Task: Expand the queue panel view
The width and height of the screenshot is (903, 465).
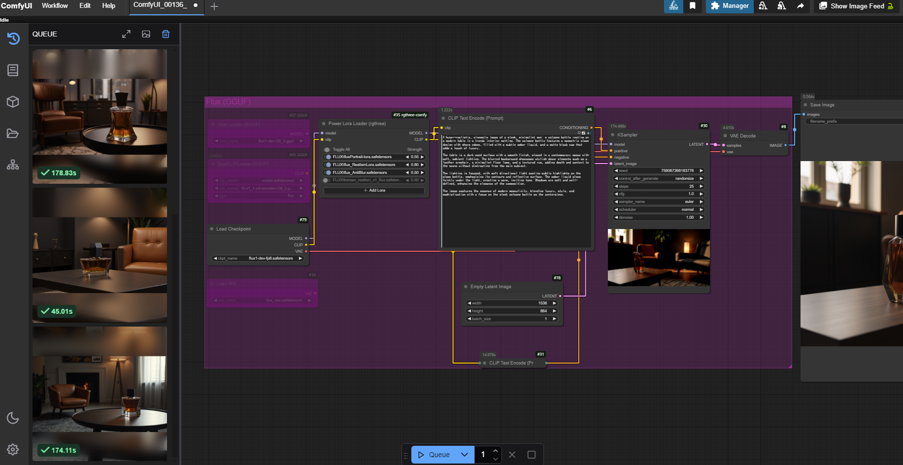Action: (127, 34)
